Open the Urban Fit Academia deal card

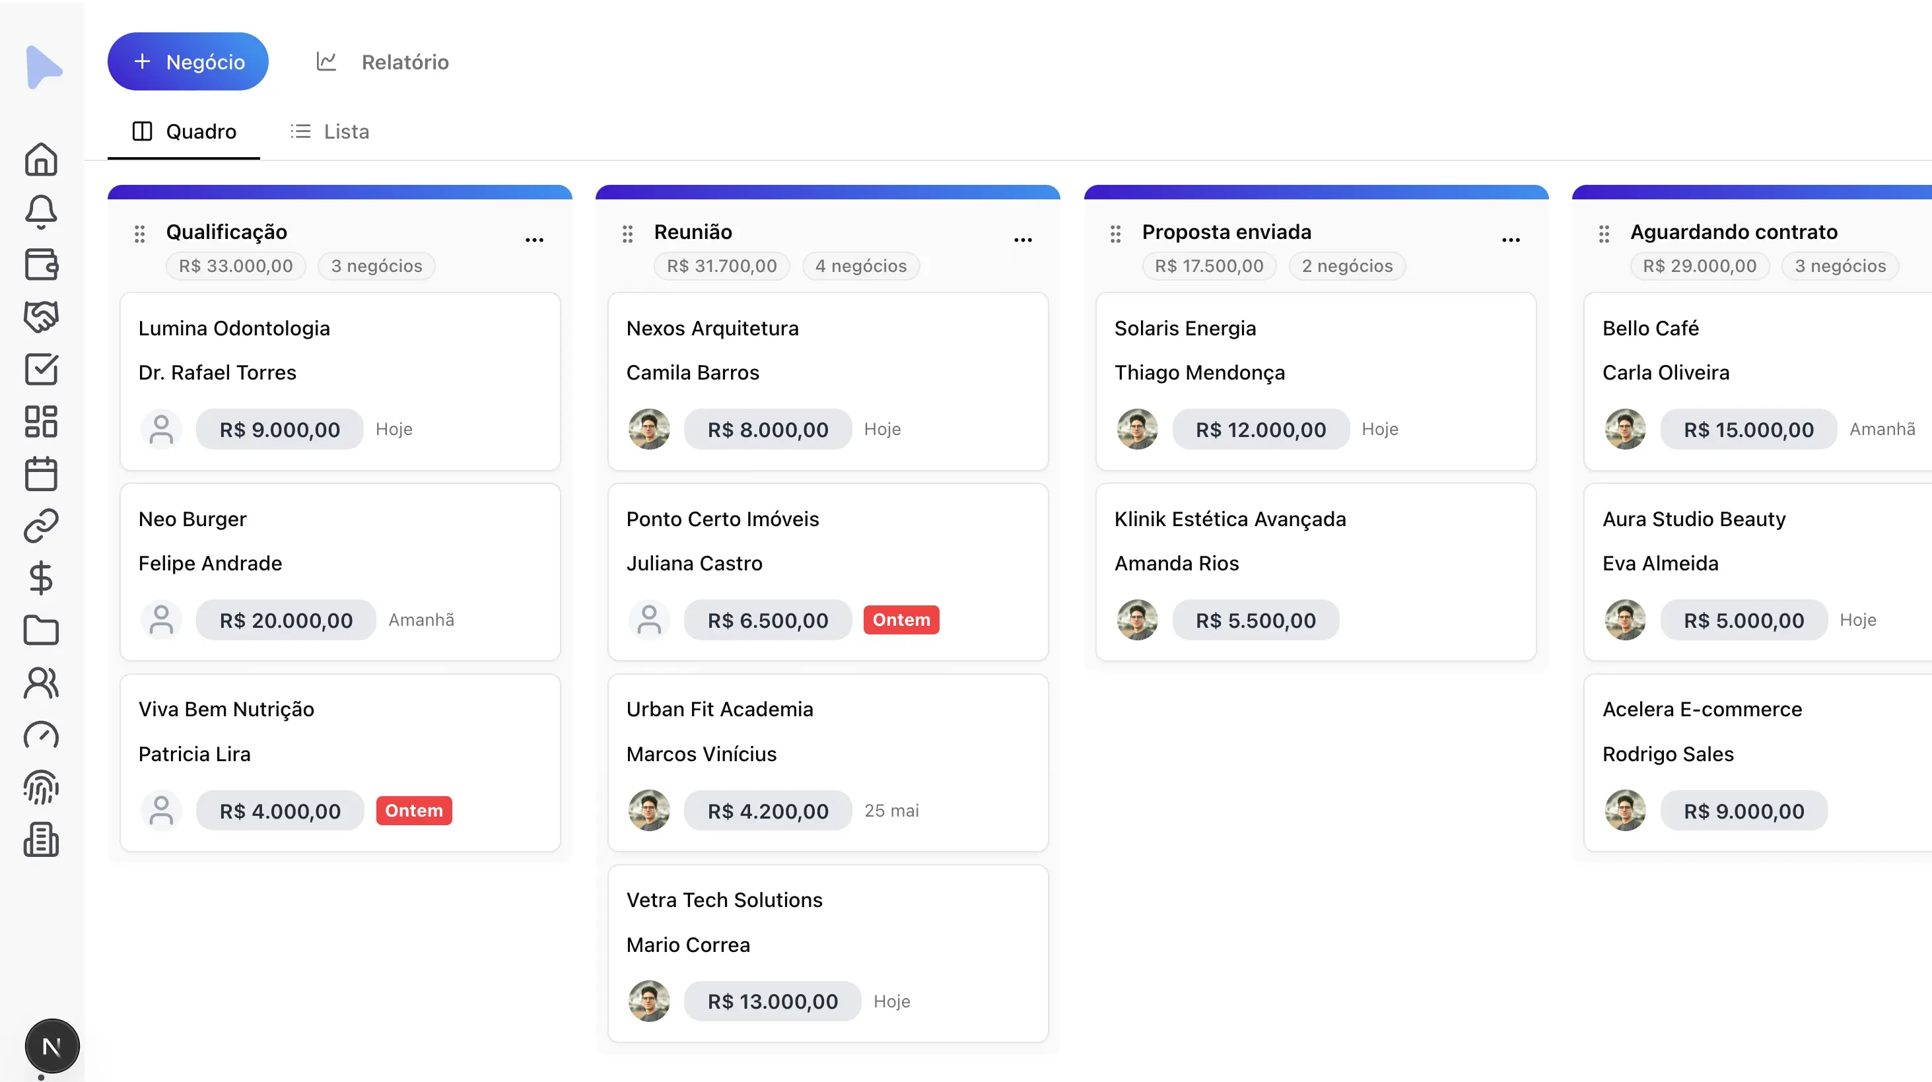coord(828,762)
